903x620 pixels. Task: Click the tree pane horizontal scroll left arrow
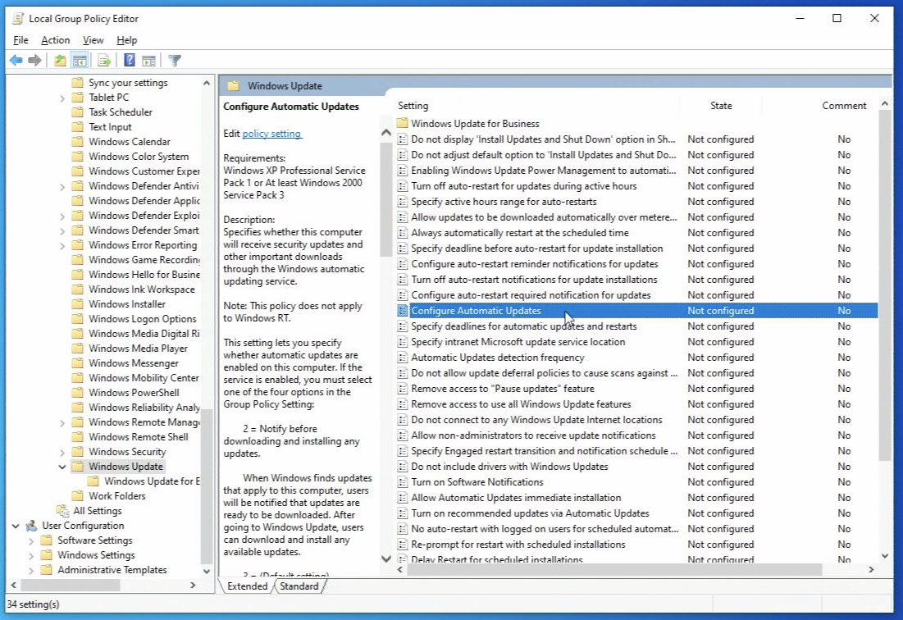point(14,585)
